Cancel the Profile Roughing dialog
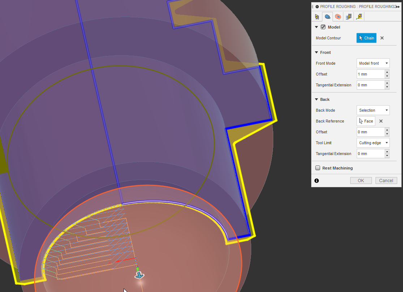 [386, 180]
